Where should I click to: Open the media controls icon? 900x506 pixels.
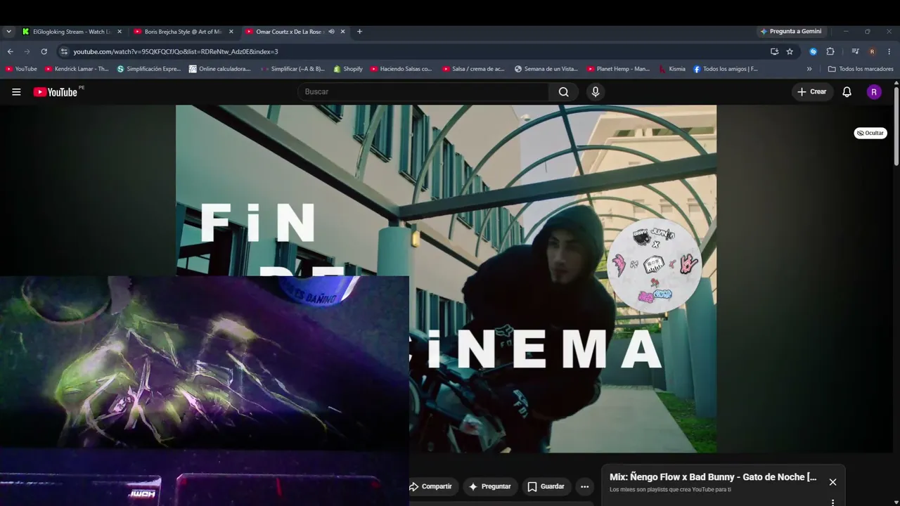[x=855, y=51]
